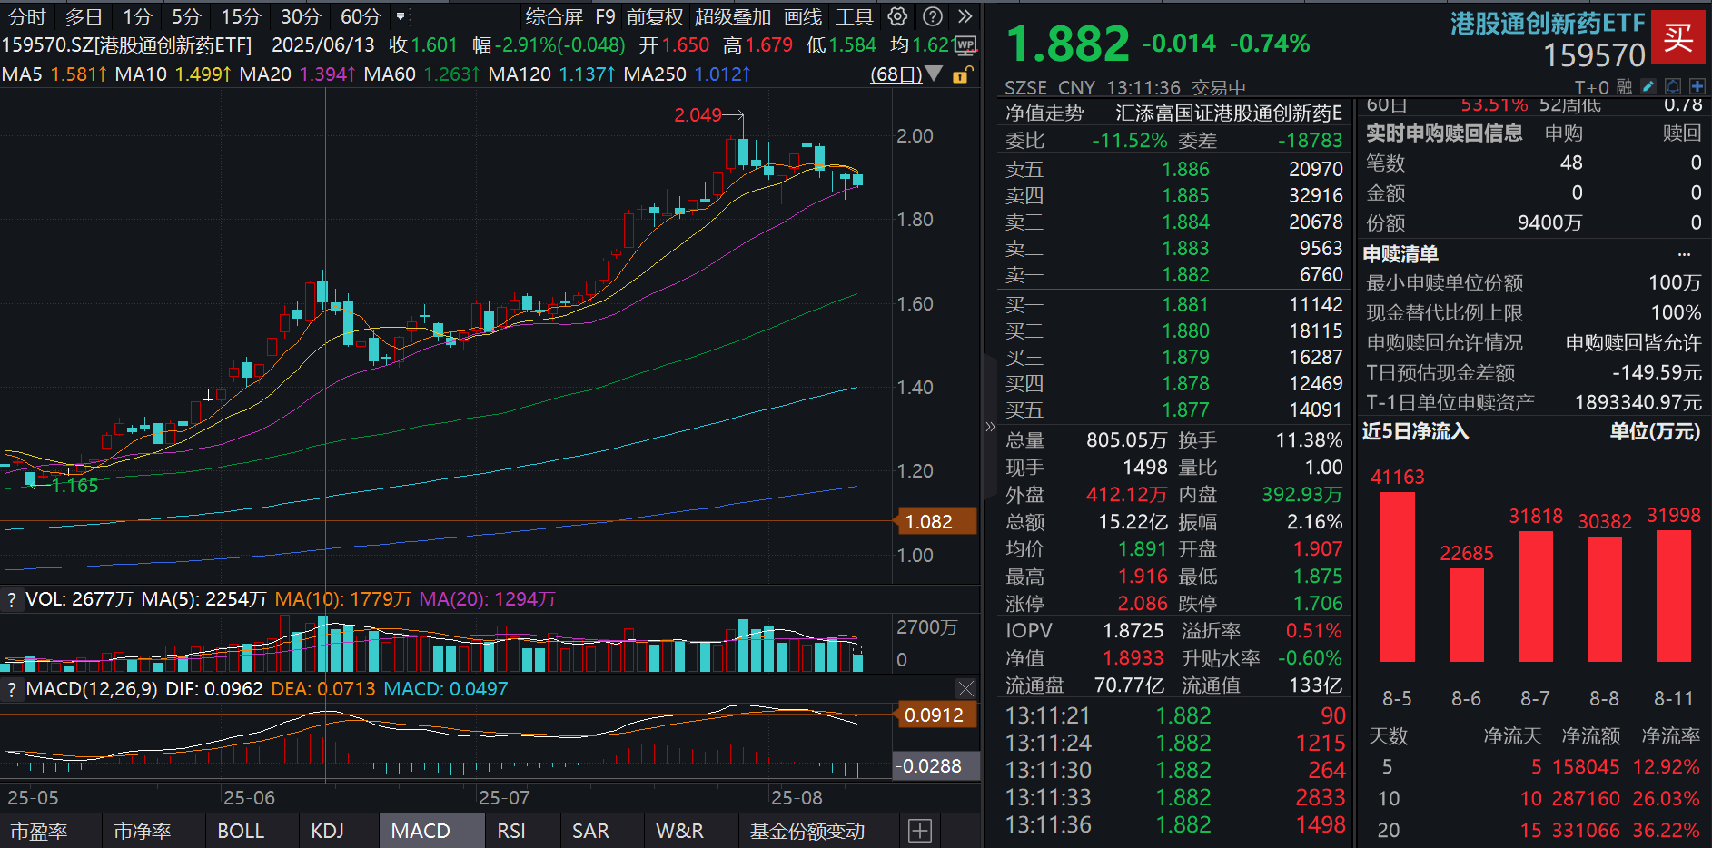The width and height of the screenshot is (1712, 848).
Task: Switch to the KDJ indicator tab
Action: coord(327,831)
